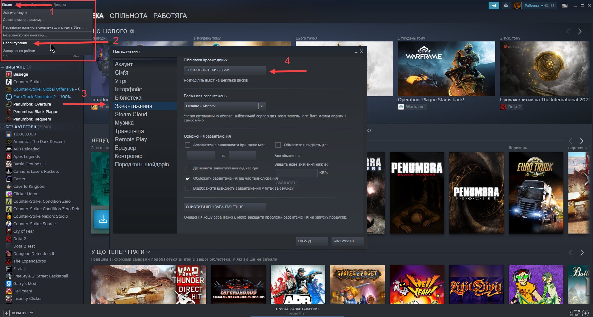Toggle Обмежити швидкість до checkbox
Viewport: 593px width, 317px height.
point(278,145)
